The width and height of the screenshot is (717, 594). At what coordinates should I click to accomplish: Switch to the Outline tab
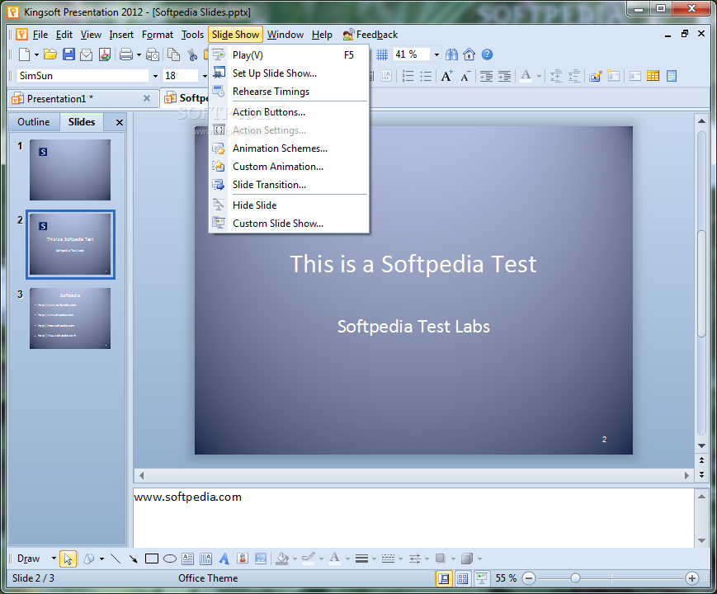pyautogui.click(x=34, y=122)
